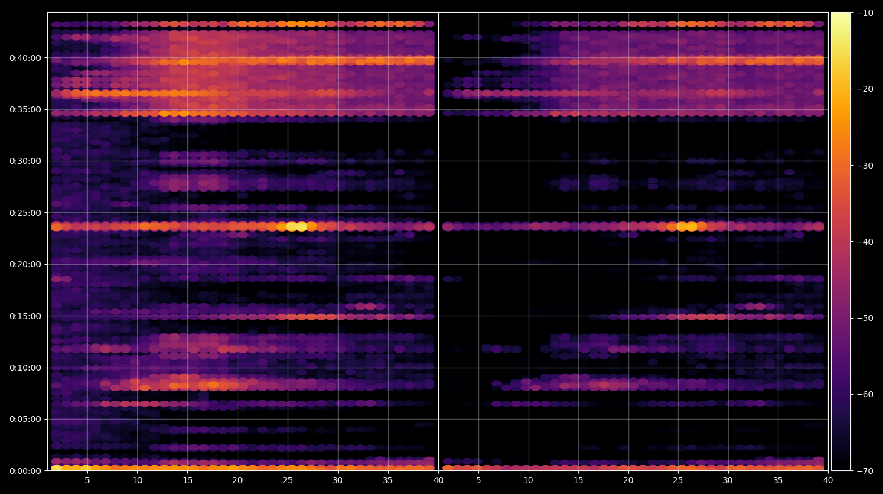Viewport: 883px width, 494px height.
Task: Click x-axis label 5 under left panel
Action: coord(87,481)
